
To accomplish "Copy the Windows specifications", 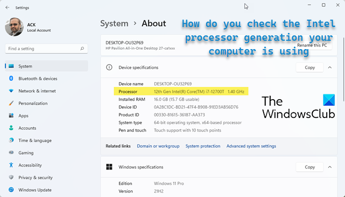I will tap(310, 167).
